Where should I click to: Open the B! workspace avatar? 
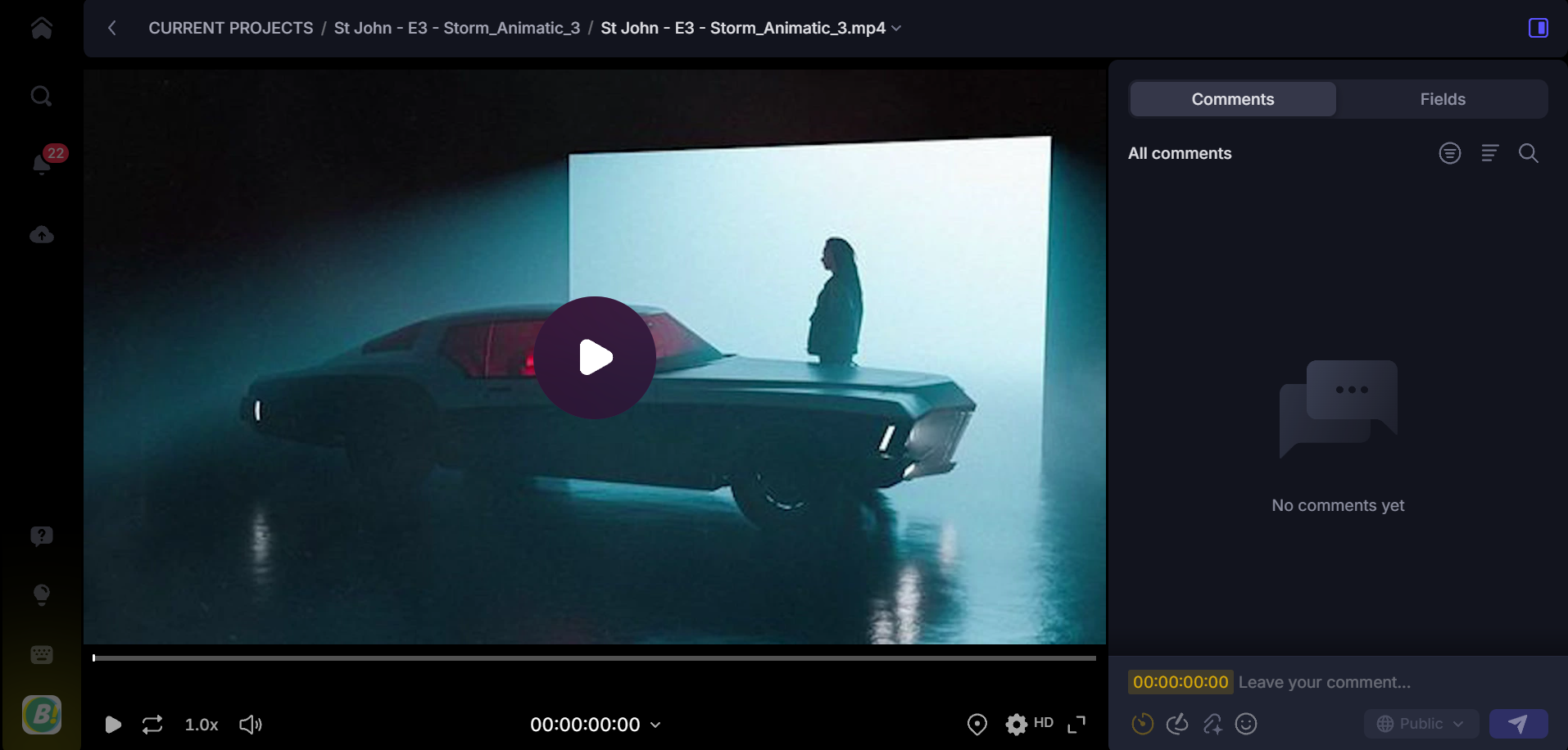(x=42, y=714)
